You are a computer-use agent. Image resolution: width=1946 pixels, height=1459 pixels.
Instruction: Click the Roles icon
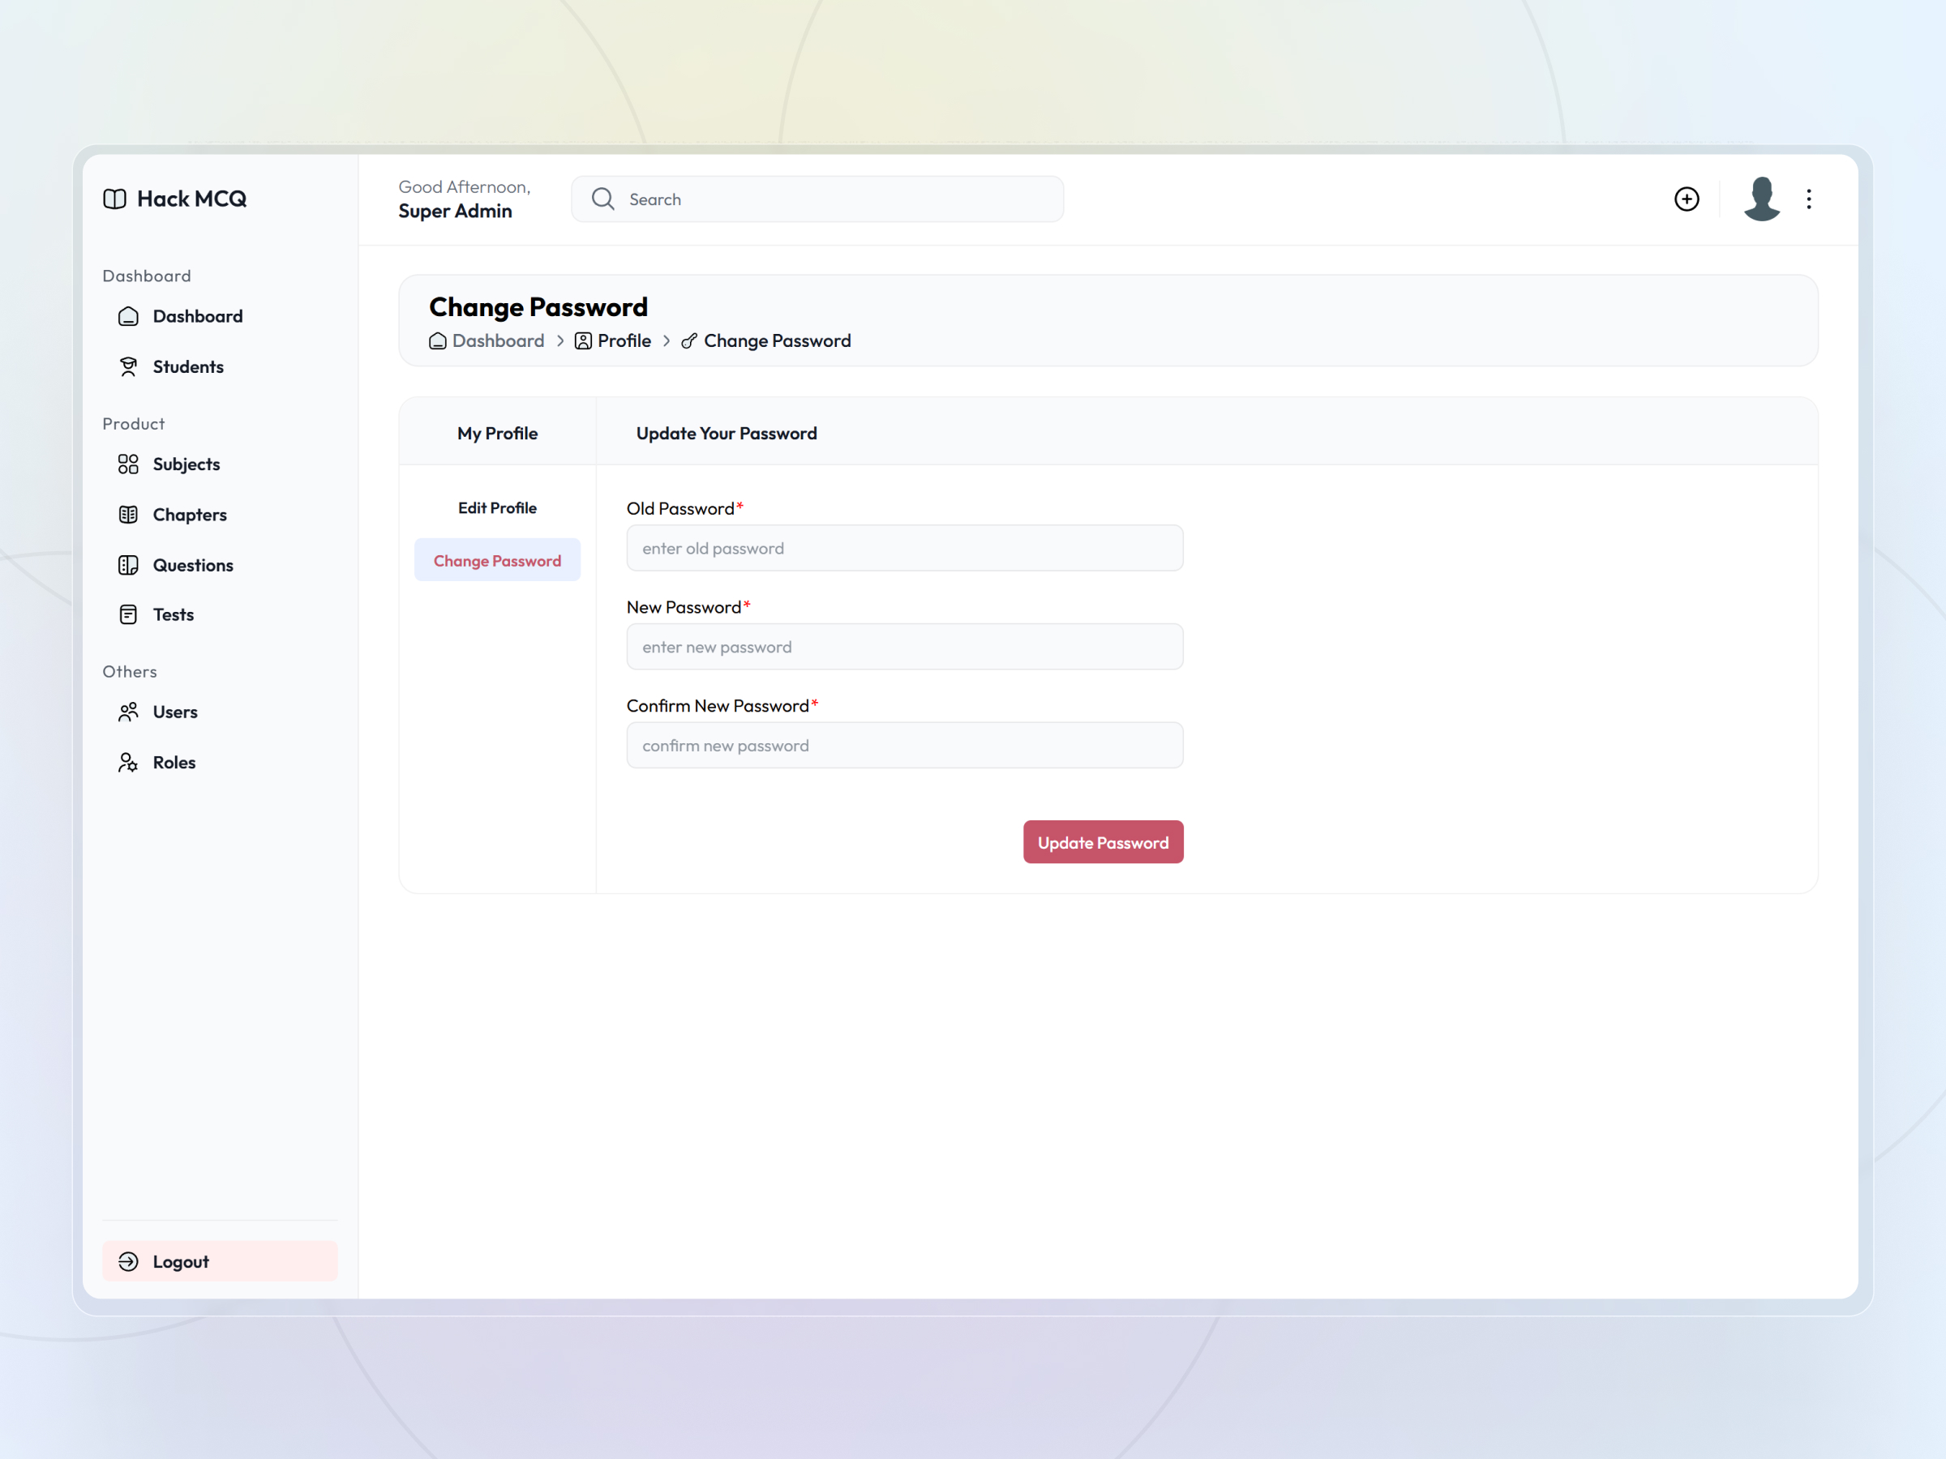(x=128, y=763)
